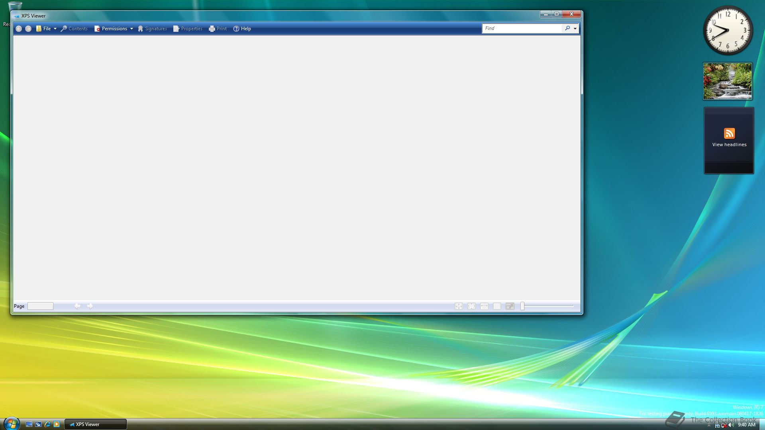Image resolution: width=765 pixels, height=430 pixels.
Task: Click the Help question mark icon
Action: [236, 29]
